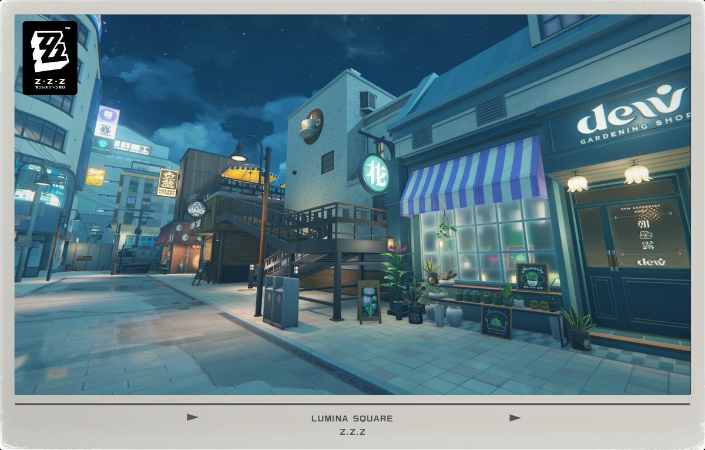
Task: Click the left arrow beside Lumina Square
Action: [x=192, y=417]
